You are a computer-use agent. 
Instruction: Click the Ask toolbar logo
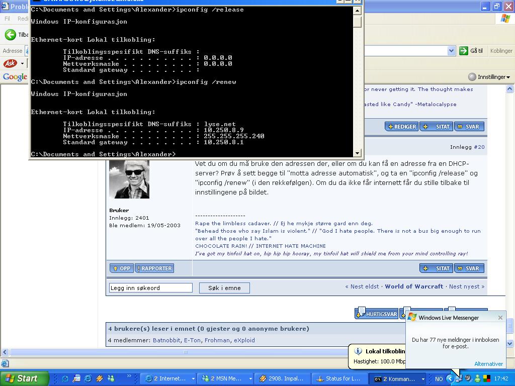point(10,63)
